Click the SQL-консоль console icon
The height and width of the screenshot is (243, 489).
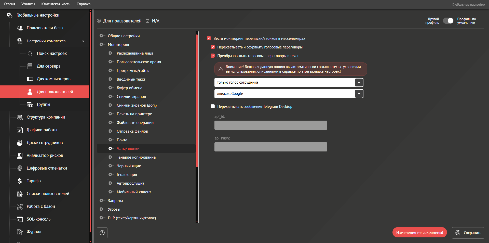(20, 219)
